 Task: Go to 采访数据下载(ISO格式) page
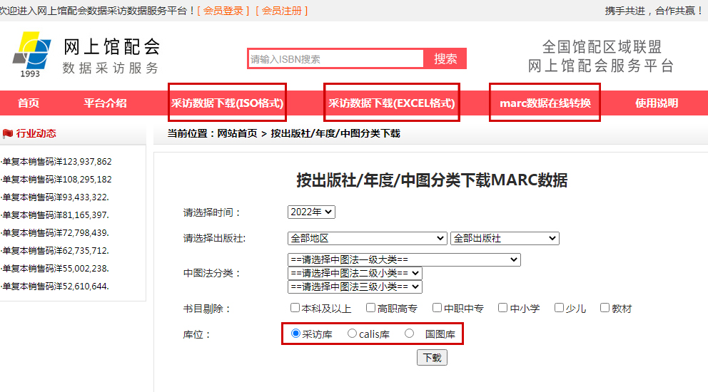coord(228,103)
